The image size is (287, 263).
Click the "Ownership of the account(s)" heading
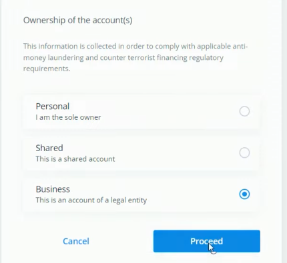click(77, 20)
